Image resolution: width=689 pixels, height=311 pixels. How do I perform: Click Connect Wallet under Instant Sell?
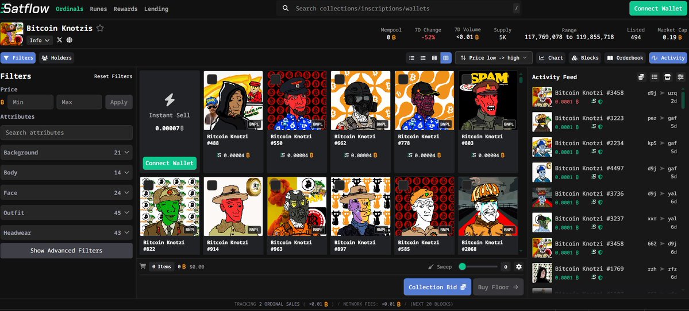click(x=170, y=163)
